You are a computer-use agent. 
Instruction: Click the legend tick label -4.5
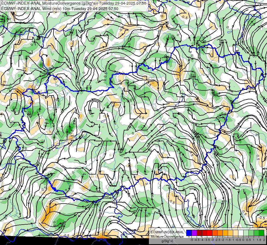197,240
